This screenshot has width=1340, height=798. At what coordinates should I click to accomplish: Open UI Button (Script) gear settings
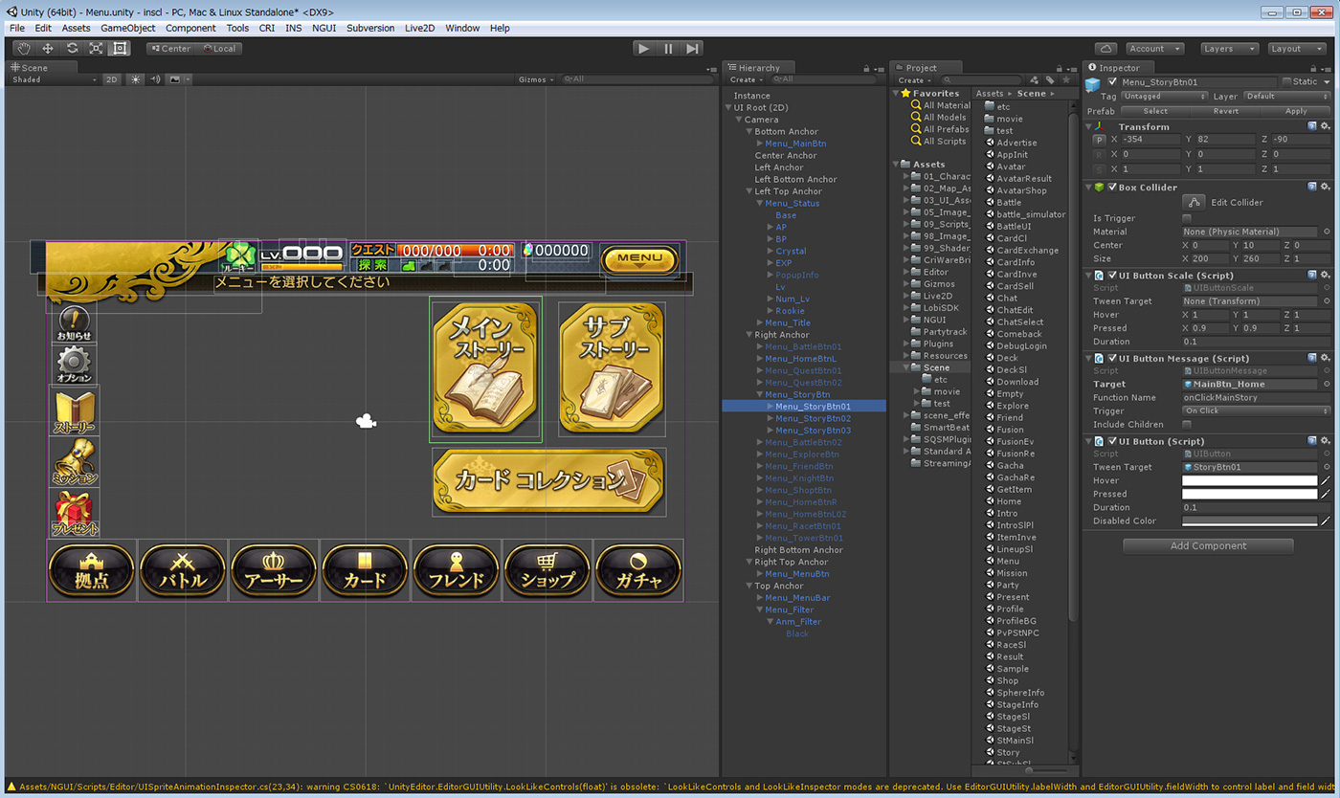pos(1326,441)
